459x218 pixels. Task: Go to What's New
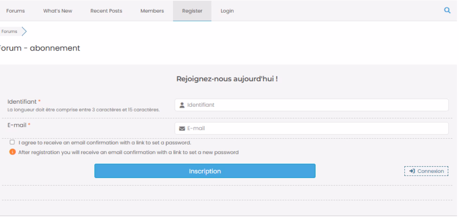[58, 11]
